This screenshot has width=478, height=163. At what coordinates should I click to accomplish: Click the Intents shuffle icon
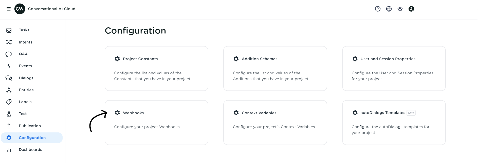(x=9, y=42)
